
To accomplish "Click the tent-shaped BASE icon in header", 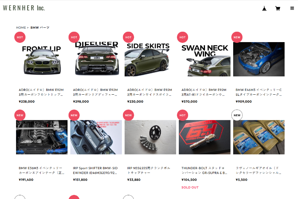I will 264,8.
